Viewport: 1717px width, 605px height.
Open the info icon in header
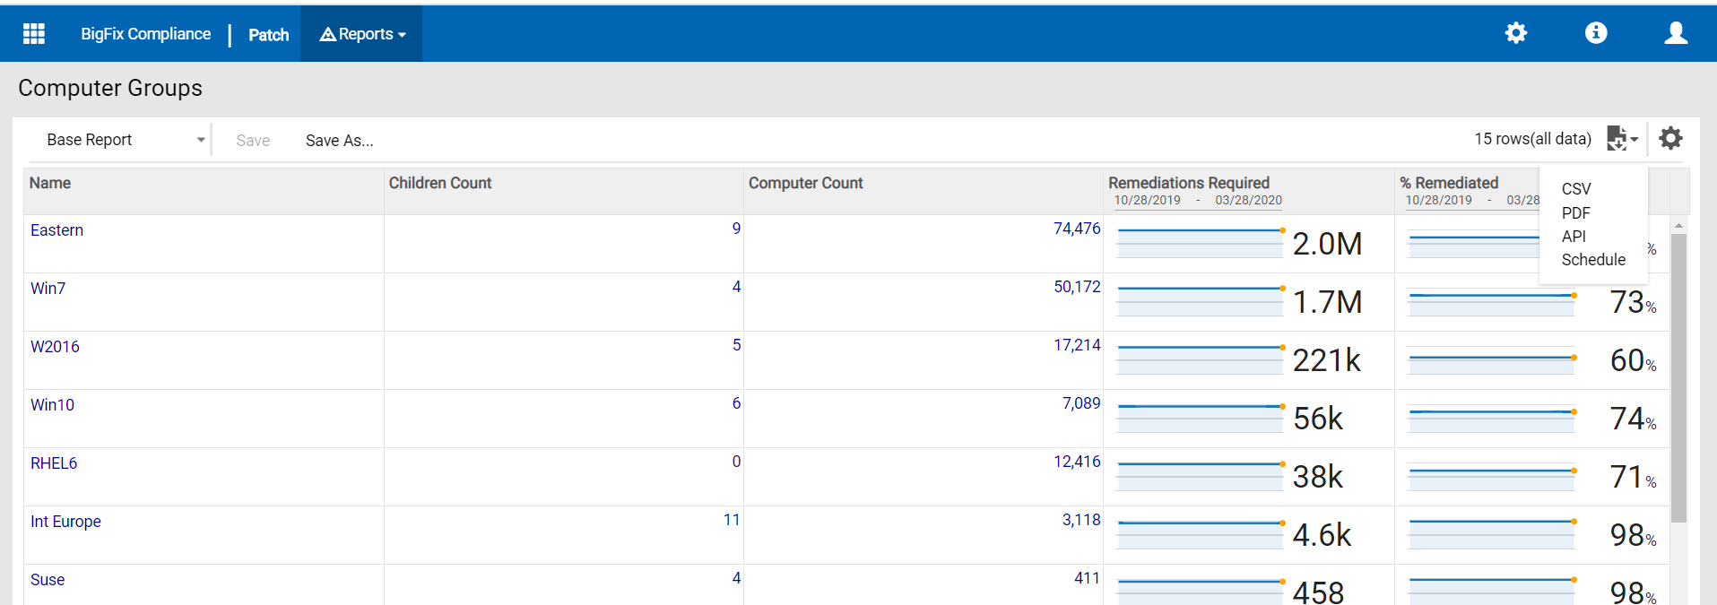point(1596,34)
